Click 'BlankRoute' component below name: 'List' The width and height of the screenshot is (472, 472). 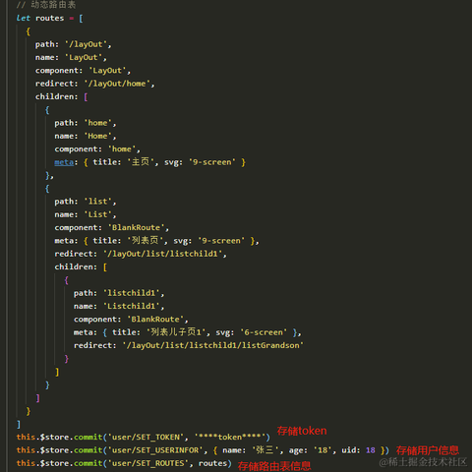pos(136,228)
